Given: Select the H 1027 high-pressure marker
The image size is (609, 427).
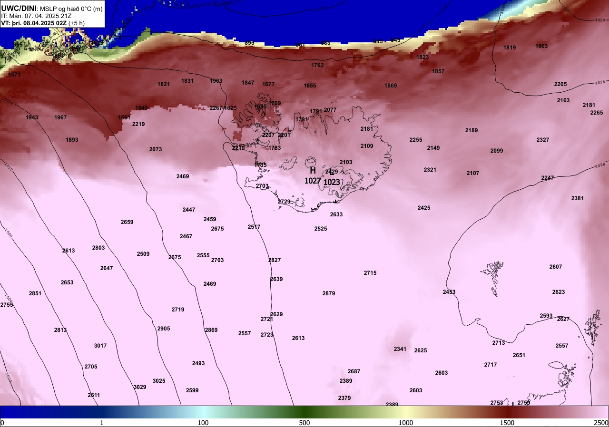Looking at the screenshot, I should pos(313,175).
